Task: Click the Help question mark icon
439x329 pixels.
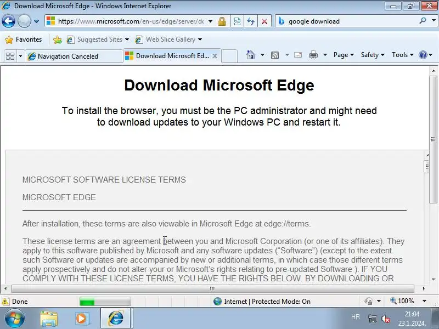Action: point(423,55)
